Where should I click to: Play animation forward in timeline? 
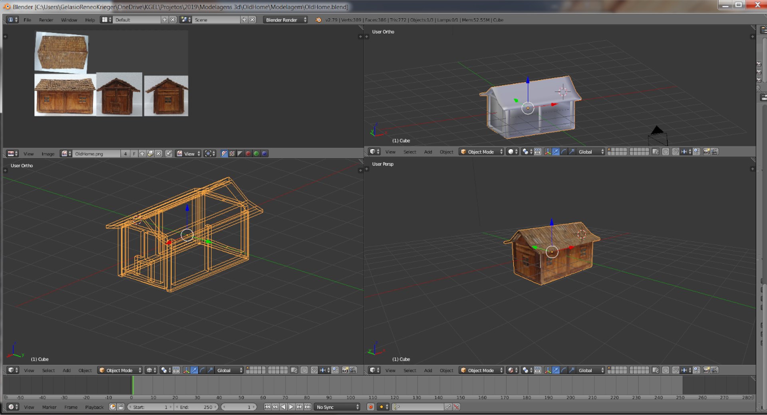[x=291, y=407]
